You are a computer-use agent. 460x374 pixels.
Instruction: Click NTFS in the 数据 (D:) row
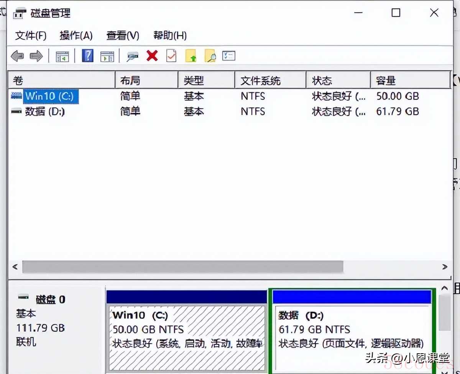click(253, 112)
